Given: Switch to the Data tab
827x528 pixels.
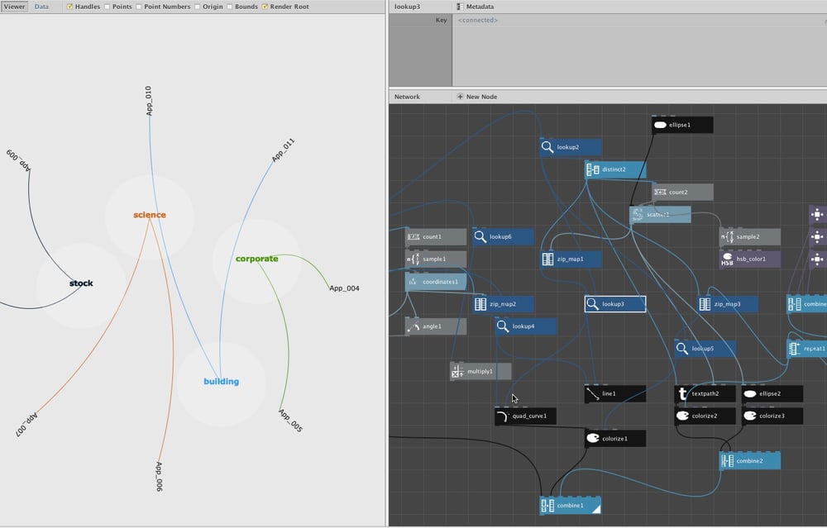Looking at the screenshot, I should (41, 7).
